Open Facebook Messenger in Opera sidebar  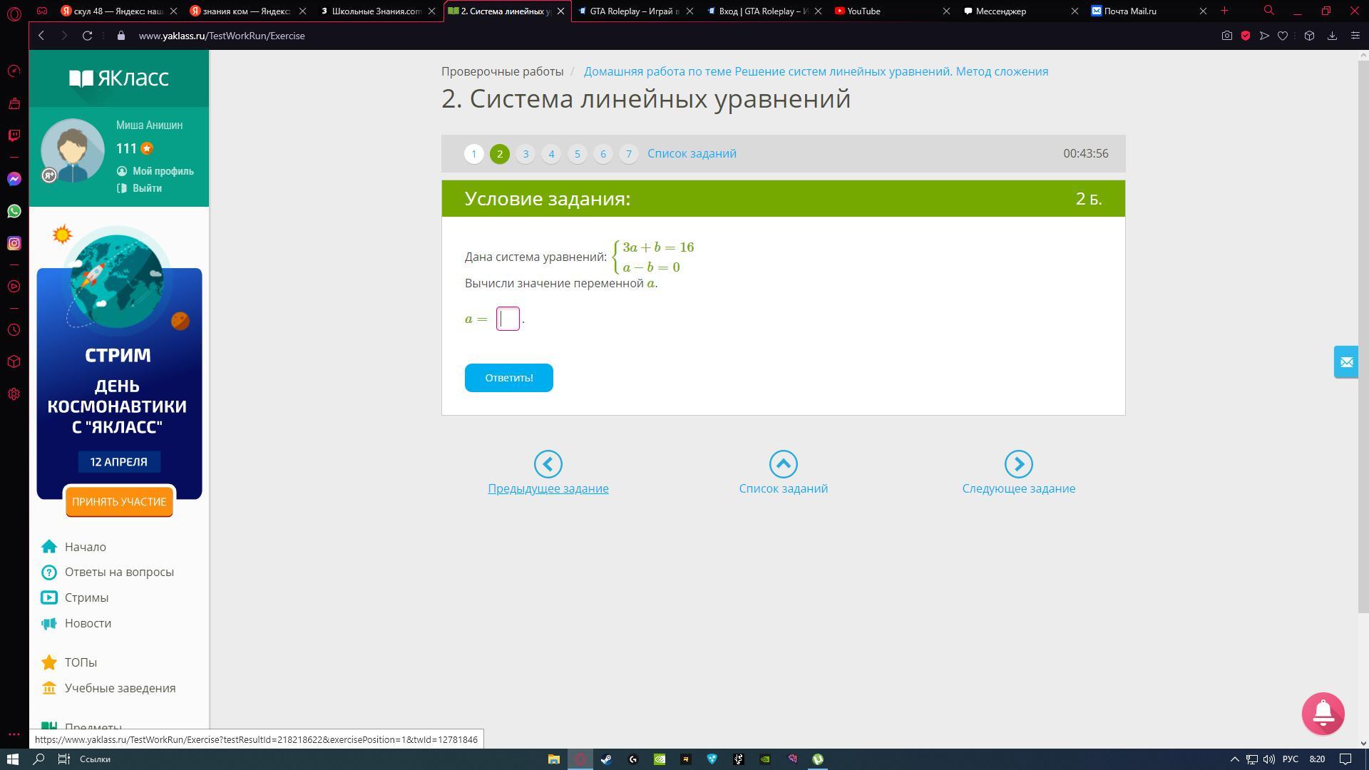[x=14, y=179]
